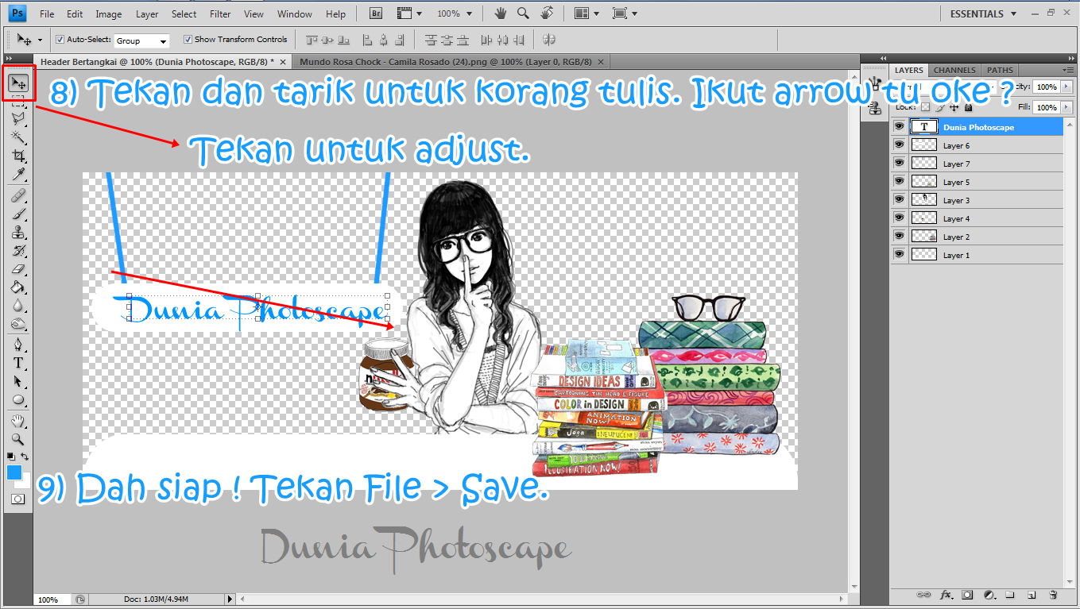Select the Blur tool

[x=19, y=306]
